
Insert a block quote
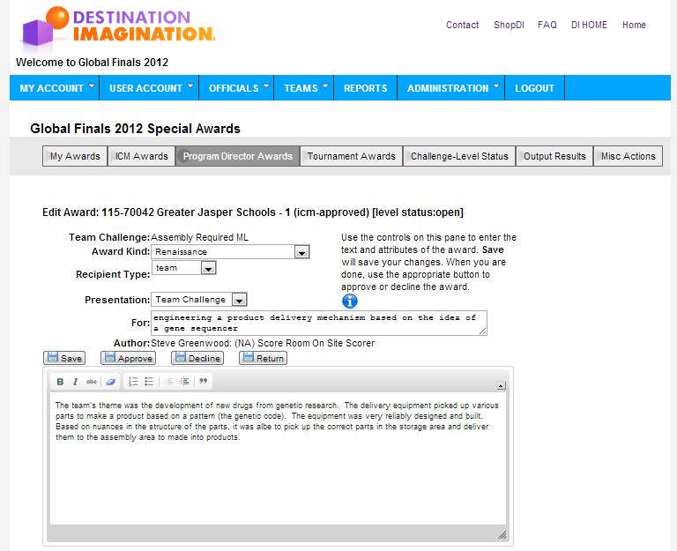point(204,381)
